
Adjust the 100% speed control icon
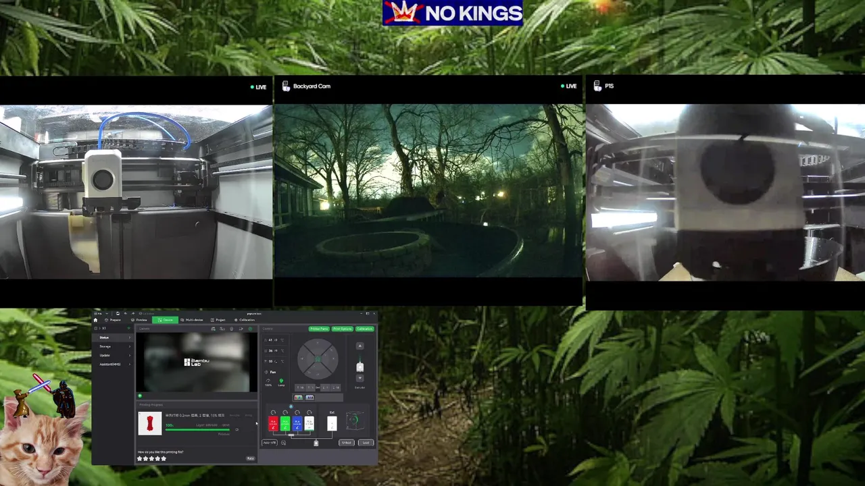click(268, 381)
